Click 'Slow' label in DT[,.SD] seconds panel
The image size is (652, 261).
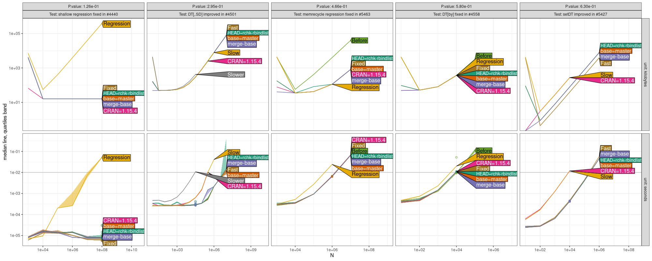pos(233,152)
